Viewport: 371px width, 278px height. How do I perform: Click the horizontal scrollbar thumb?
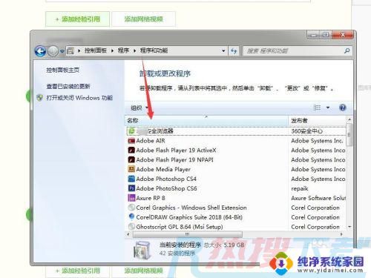pos(187,234)
